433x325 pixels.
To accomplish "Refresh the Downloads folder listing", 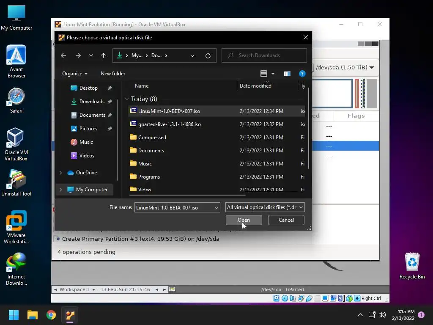I will [208, 56].
